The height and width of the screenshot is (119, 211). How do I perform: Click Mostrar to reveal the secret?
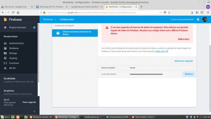pyautogui.click(x=189, y=74)
